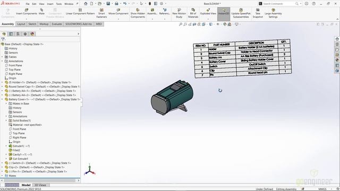Open FeatureManager design tree tab

[x=4, y=34]
